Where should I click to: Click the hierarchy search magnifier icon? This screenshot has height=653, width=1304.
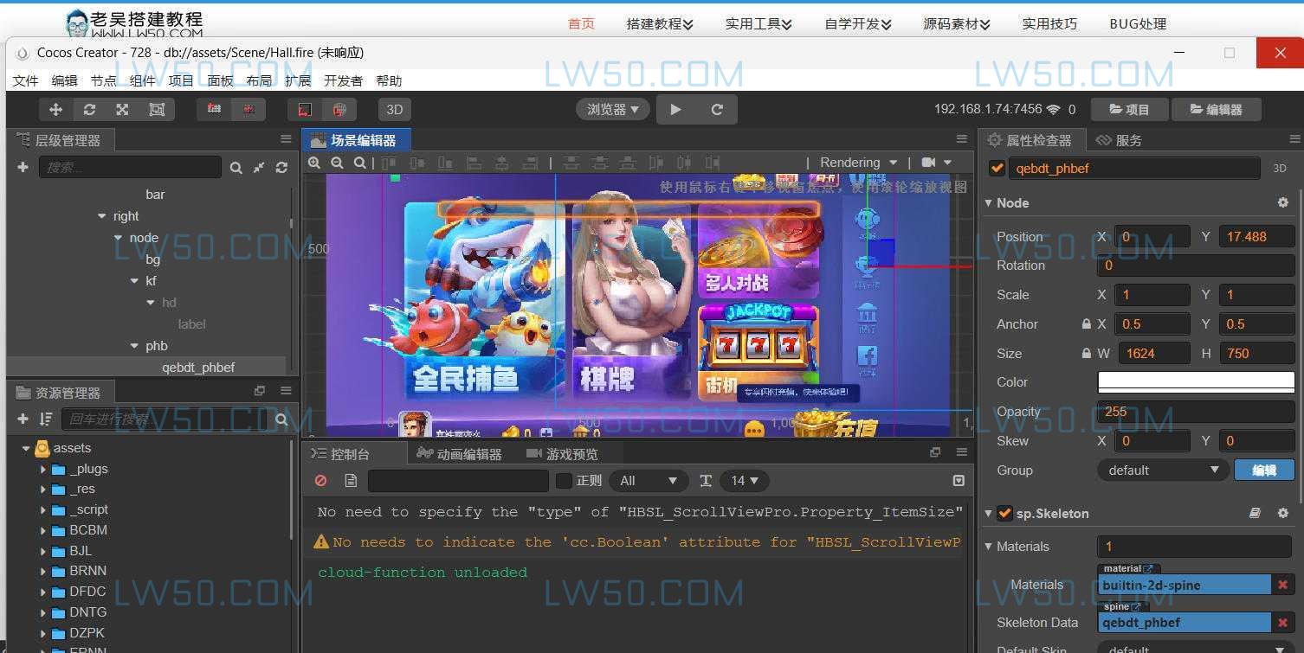pyautogui.click(x=236, y=167)
